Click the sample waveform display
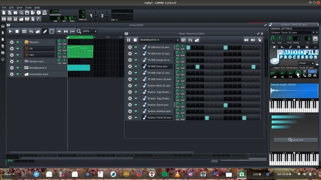Viewport: 321px width, 180px height. tap(294, 90)
